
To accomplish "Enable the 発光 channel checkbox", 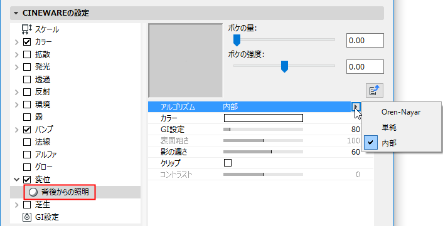I will (27, 67).
